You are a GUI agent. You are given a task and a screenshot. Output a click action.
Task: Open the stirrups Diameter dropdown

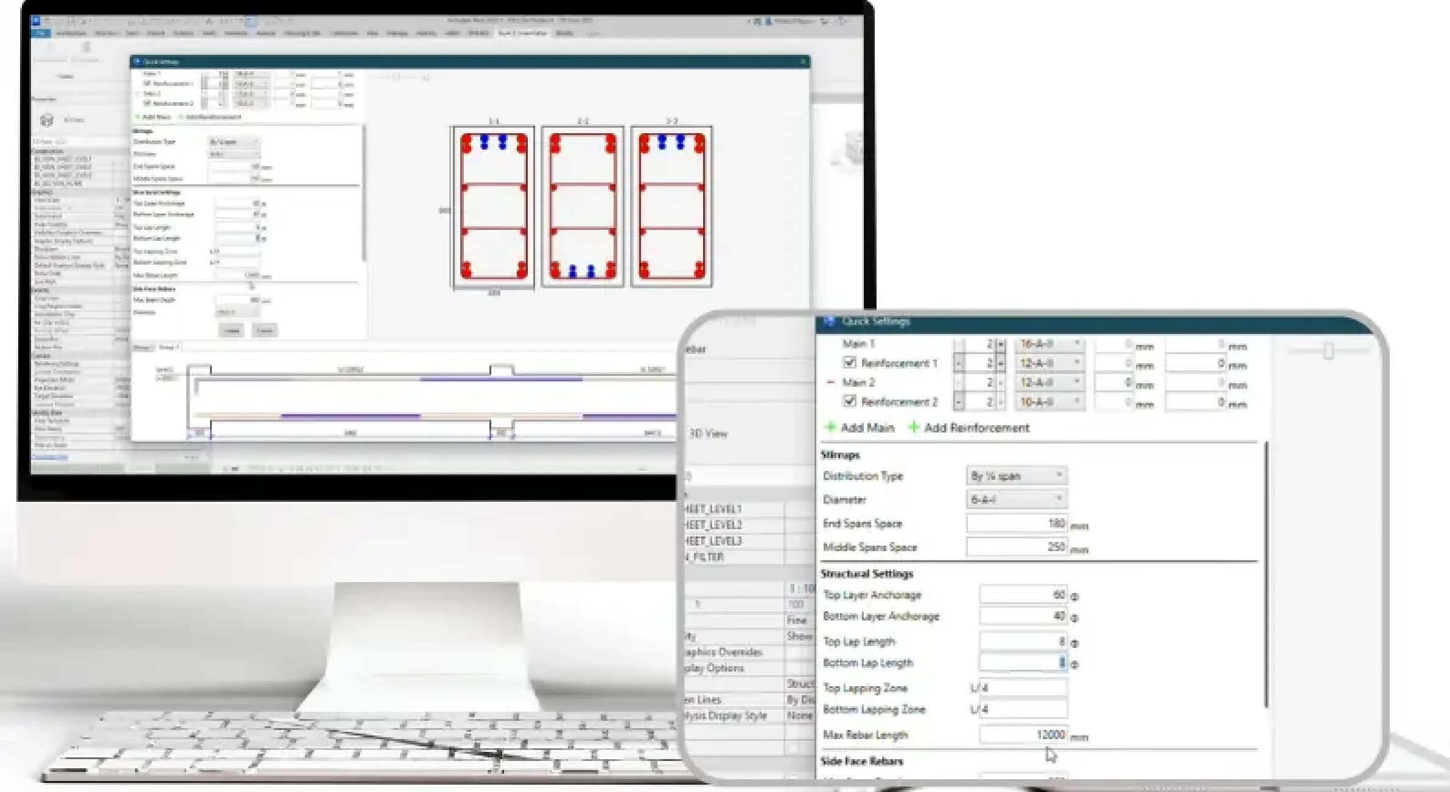pyautogui.click(x=1016, y=499)
